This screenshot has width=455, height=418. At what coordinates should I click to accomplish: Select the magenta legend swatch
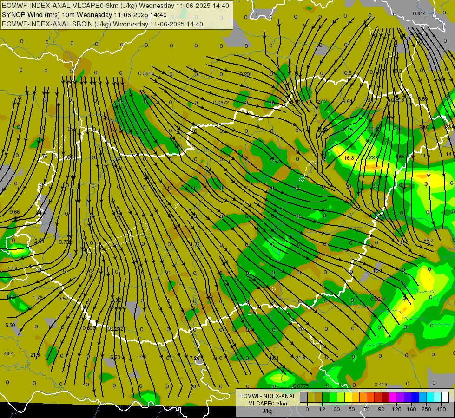point(393,397)
